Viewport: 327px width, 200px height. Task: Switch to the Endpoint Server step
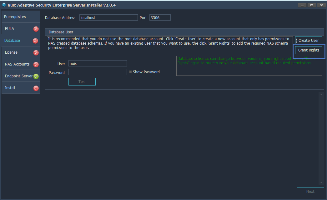click(21, 76)
